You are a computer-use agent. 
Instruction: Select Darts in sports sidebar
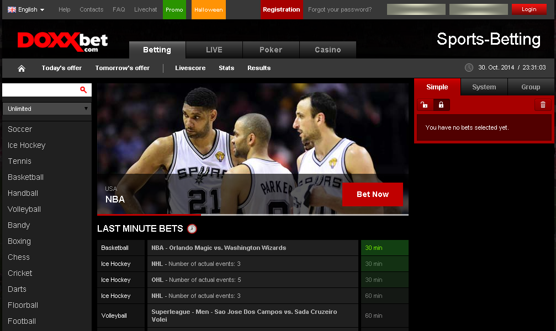pos(17,289)
